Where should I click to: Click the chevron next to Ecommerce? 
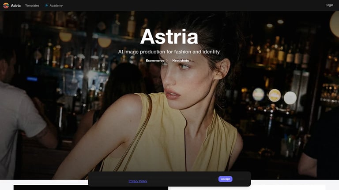pyautogui.click(x=167, y=61)
